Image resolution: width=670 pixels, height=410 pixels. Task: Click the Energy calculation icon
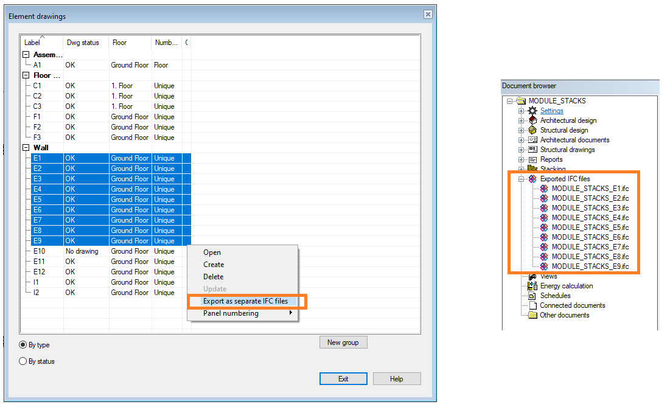pos(532,286)
